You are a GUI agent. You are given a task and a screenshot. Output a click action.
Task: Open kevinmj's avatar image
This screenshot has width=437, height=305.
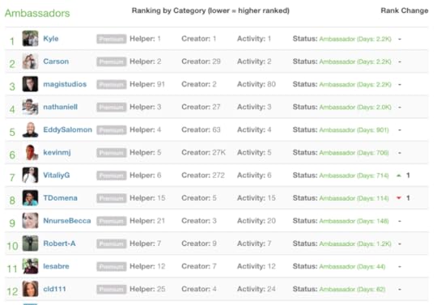(x=30, y=153)
